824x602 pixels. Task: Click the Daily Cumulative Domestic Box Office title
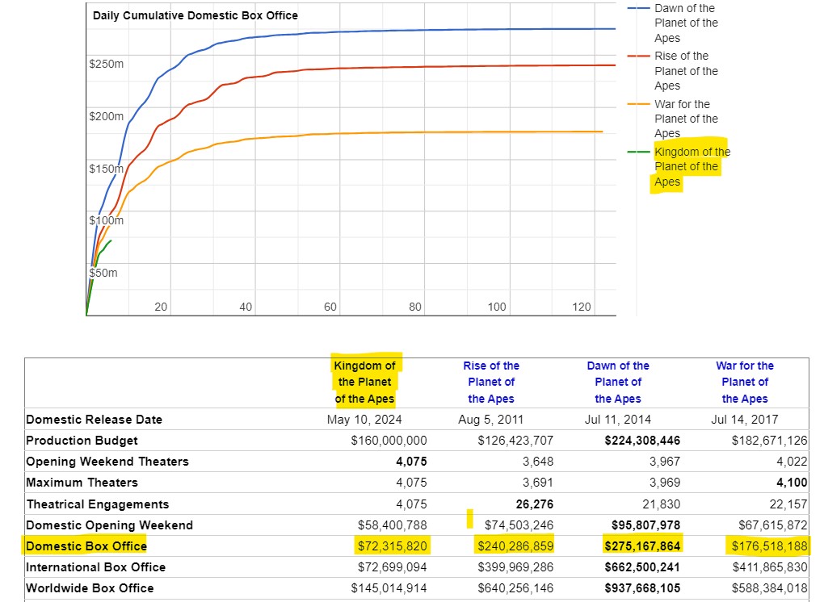click(x=195, y=15)
